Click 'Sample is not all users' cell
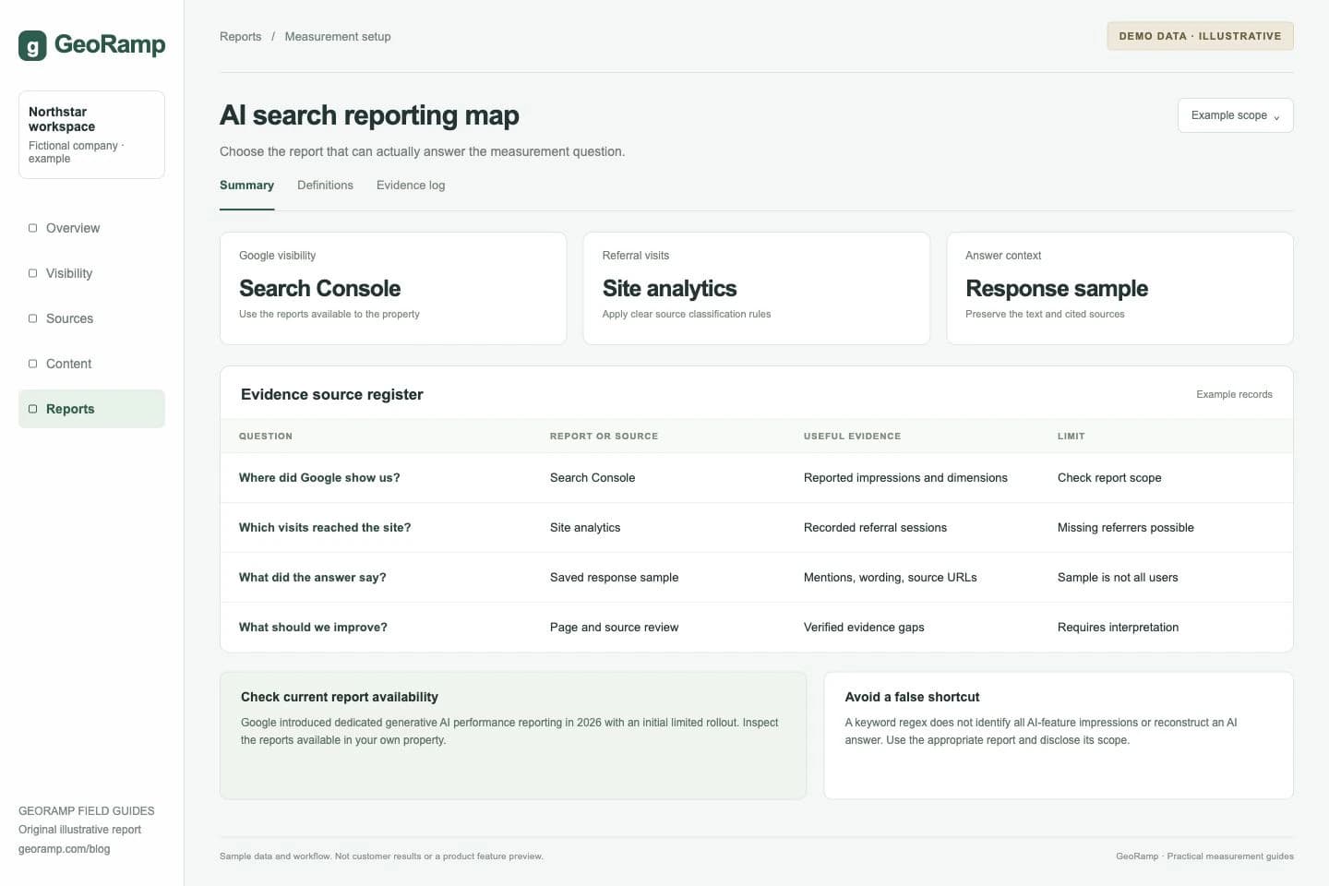 click(1118, 578)
